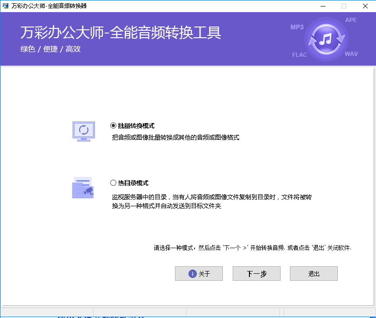Click the FLAC format label in header

pyautogui.click(x=299, y=55)
